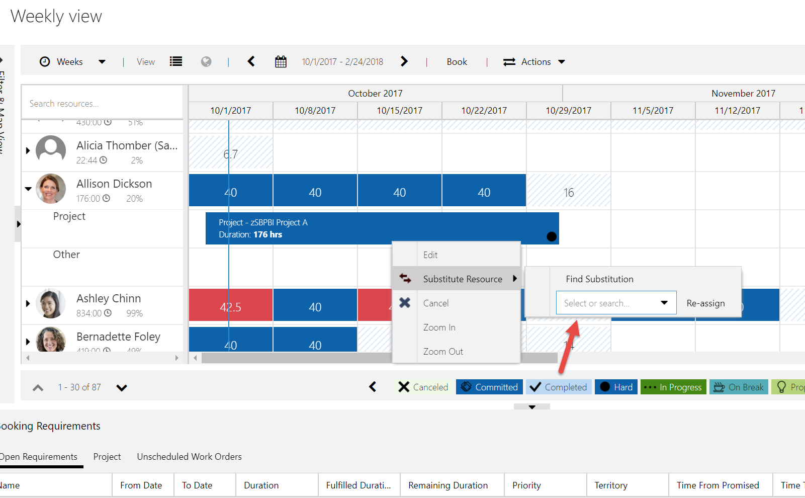
Task: Expand Alicia Thomber resource row
Action: tap(28, 150)
